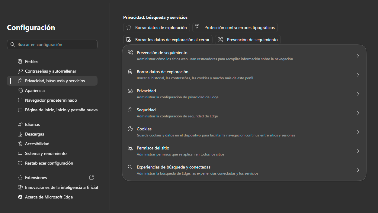This screenshot has height=213, width=378.
Task: Click the Seguridad shield icon
Action: 130,110
